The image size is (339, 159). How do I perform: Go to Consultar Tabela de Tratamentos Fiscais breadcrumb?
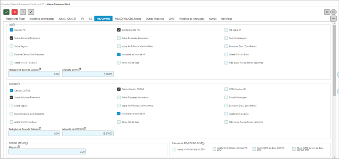click(x=22, y=3)
